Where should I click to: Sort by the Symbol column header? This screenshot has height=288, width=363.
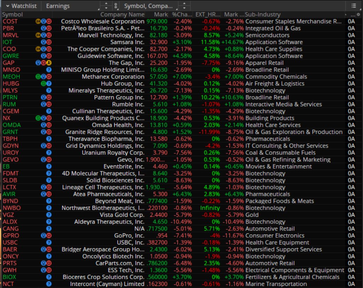[x=12, y=15]
